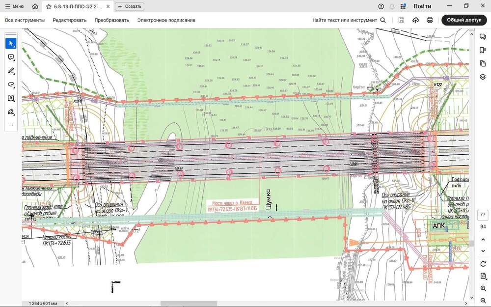Click the Войти sign-in link
The image size is (491, 307).
click(422, 6)
